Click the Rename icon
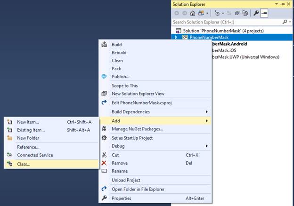Viewport: 294px width, 206px height. (x=104, y=171)
